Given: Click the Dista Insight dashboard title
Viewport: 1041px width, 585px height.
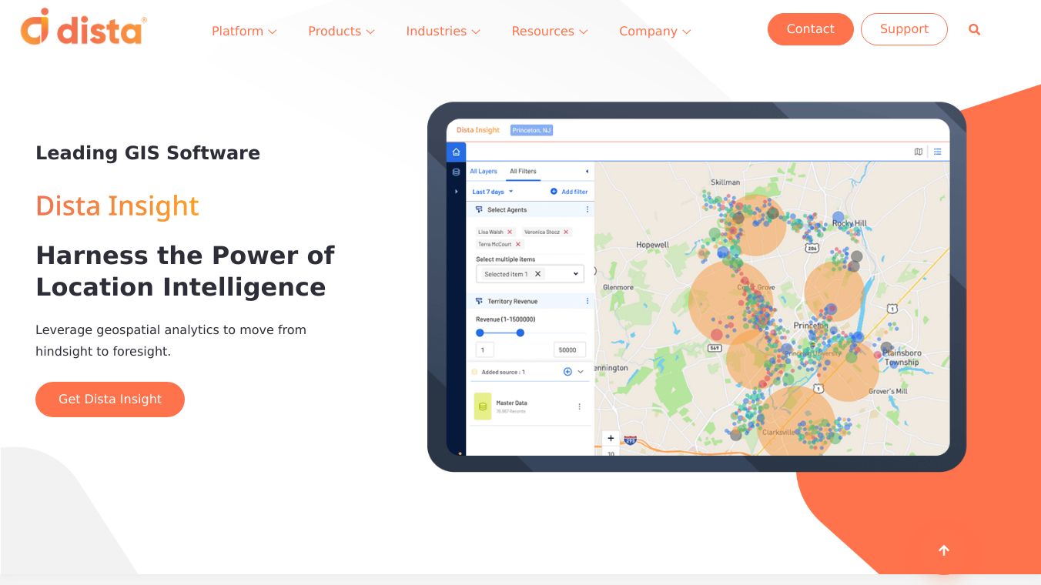Looking at the screenshot, I should [478, 130].
